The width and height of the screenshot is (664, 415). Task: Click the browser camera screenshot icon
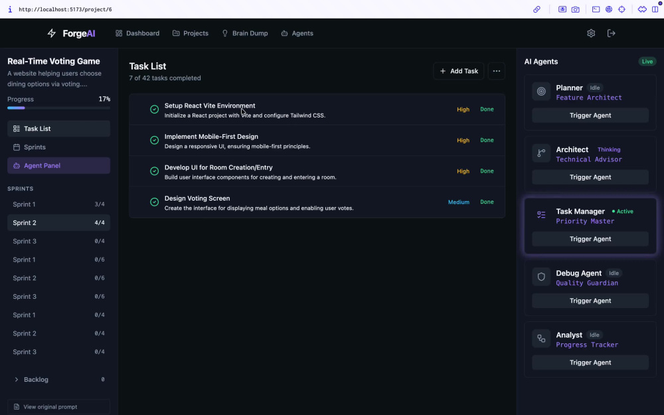575,9
